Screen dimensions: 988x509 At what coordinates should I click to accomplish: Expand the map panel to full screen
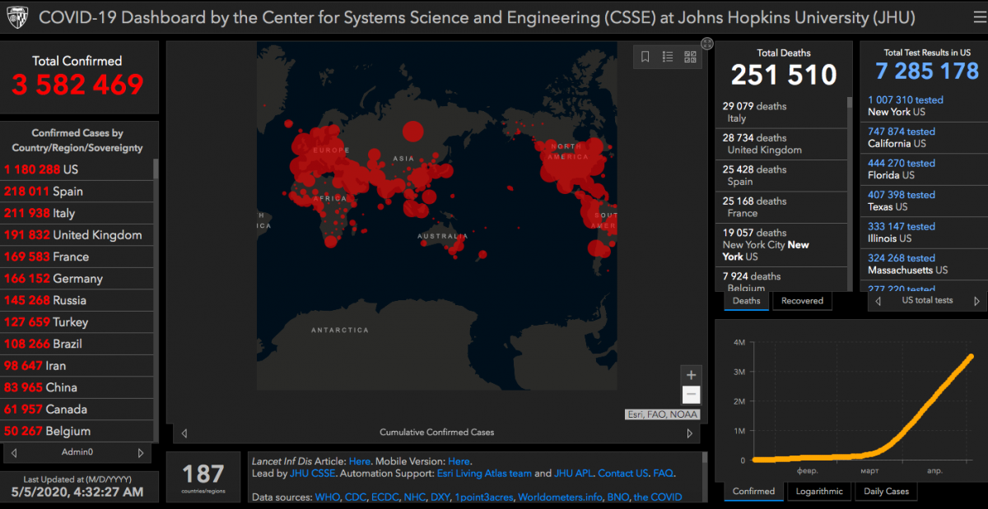pyautogui.click(x=706, y=43)
